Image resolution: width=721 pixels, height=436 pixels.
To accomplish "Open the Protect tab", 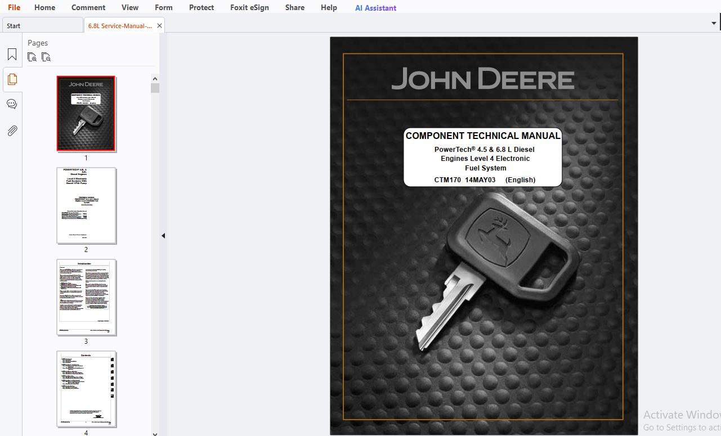I will point(201,7).
